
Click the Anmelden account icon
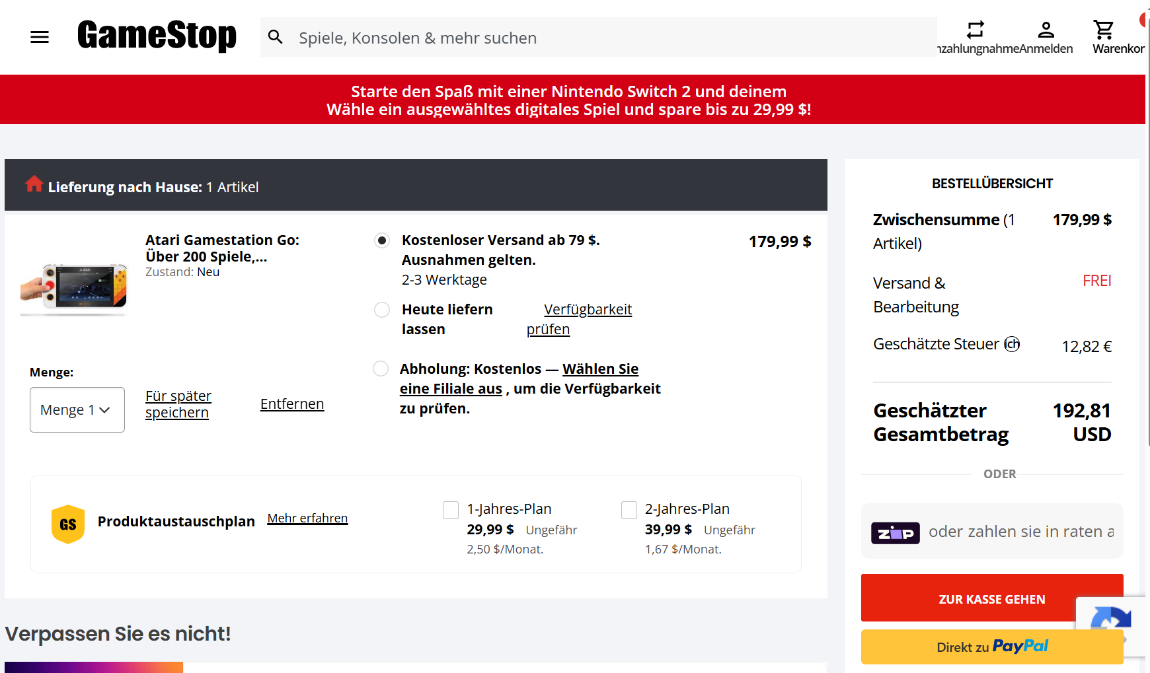[x=1046, y=30]
